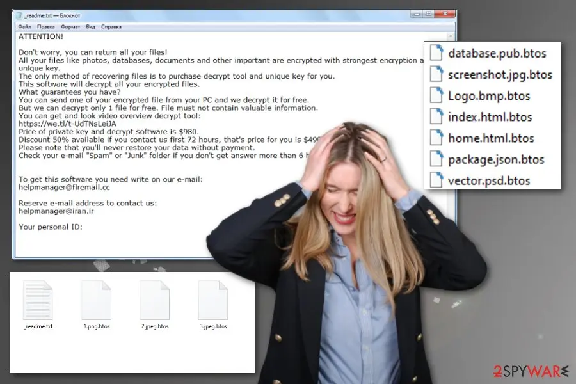Select the 2.jpeg.btos file icon

tap(155, 300)
